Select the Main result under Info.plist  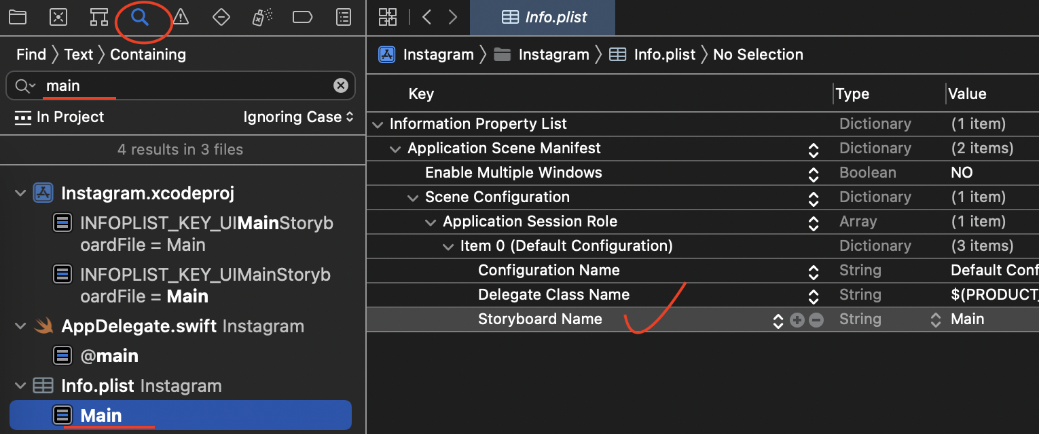[x=181, y=415]
